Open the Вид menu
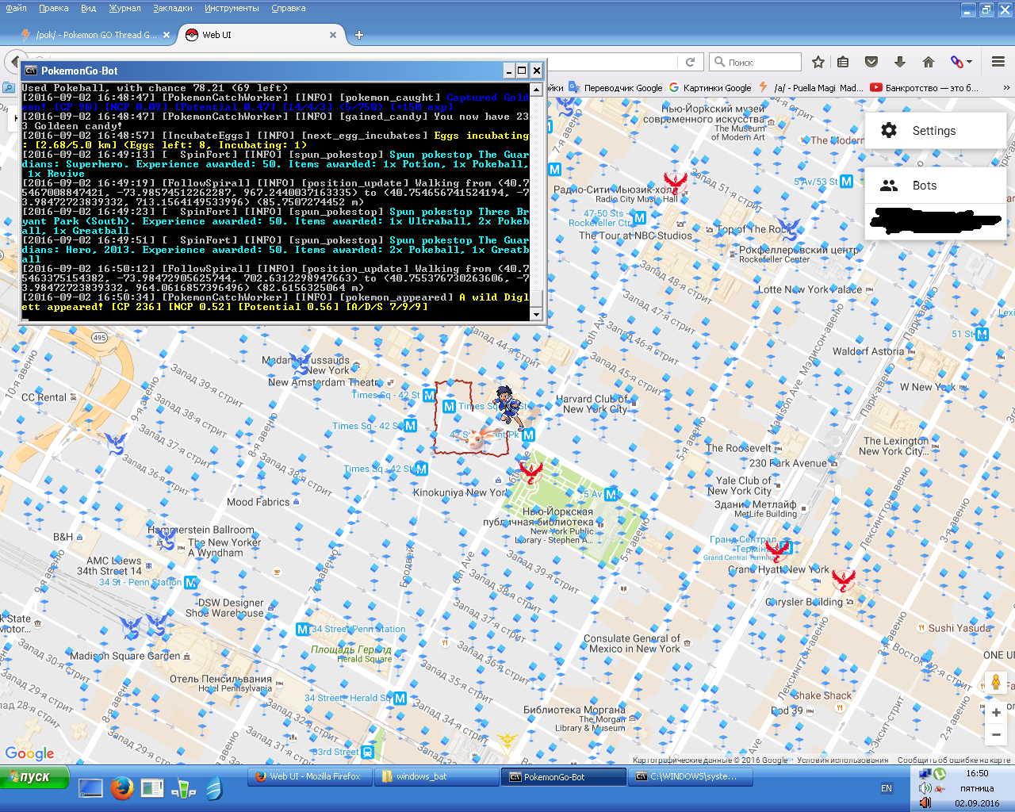 tap(88, 8)
